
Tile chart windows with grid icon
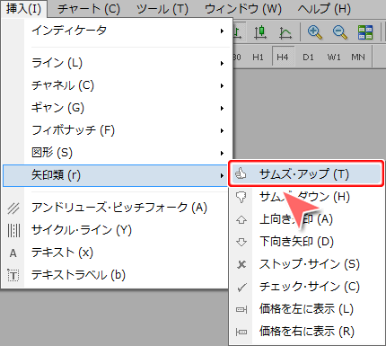pos(365,32)
